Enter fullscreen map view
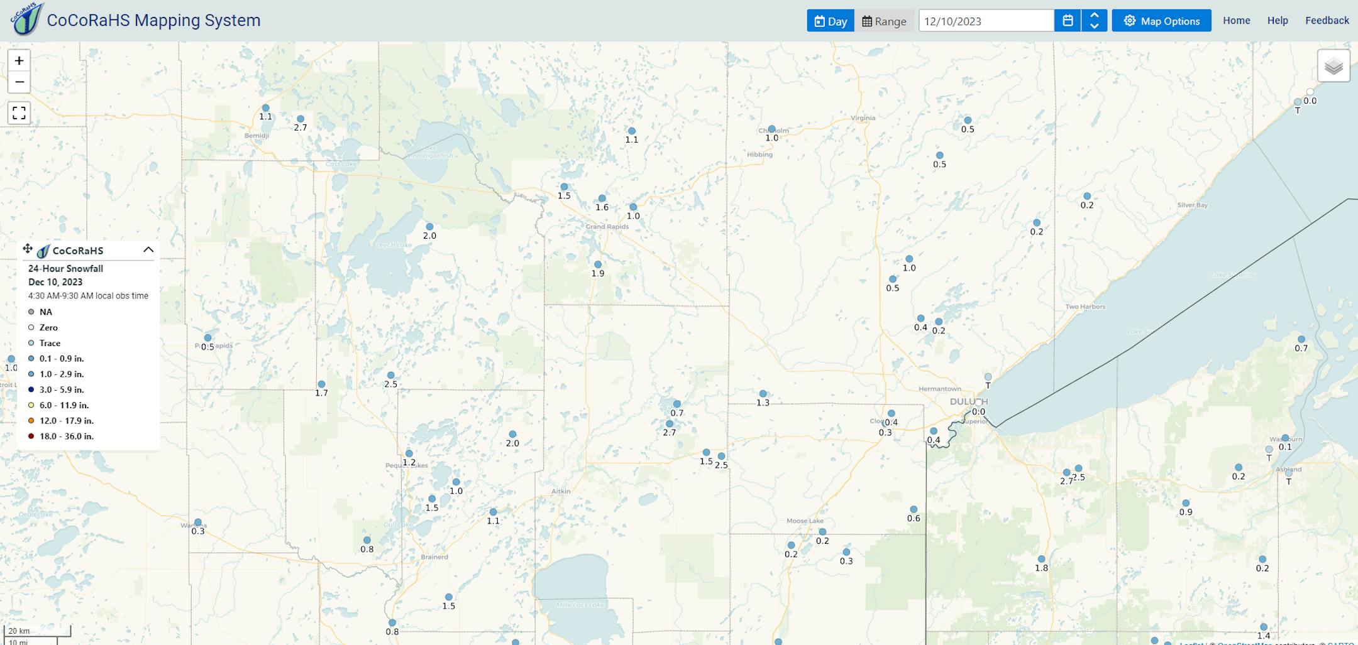Image resolution: width=1358 pixels, height=645 pixels. [x=19, y=113]
